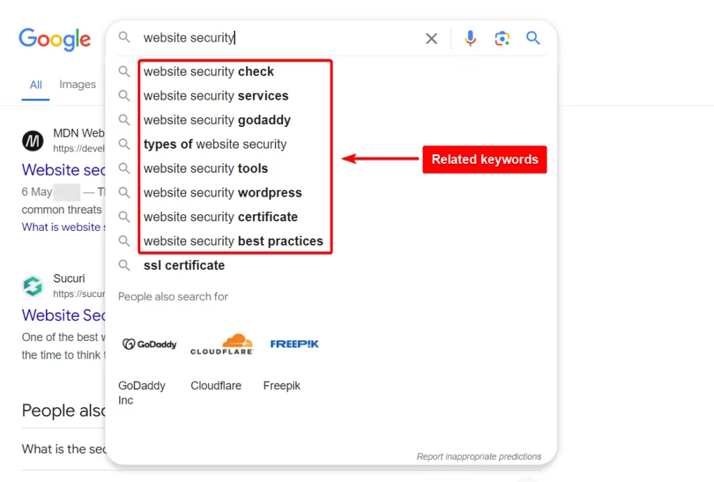
Task: Select the GoDaddy logo thumbnail
Action: [149, 344]
